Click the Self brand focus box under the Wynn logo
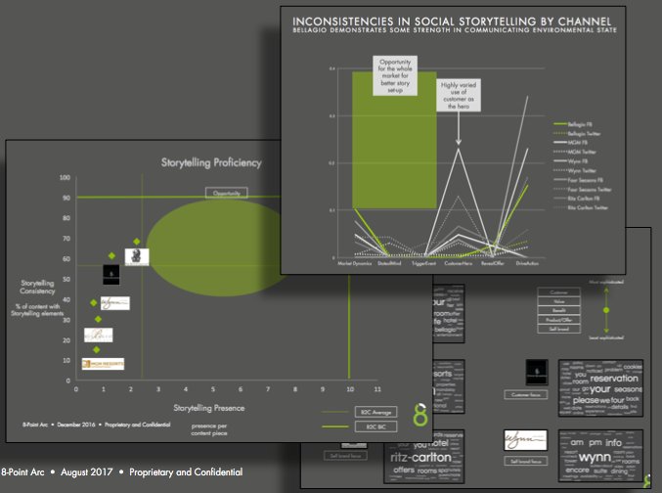This screenshot has height=493, width=662. pyautogui.click(x=526, y=462)
